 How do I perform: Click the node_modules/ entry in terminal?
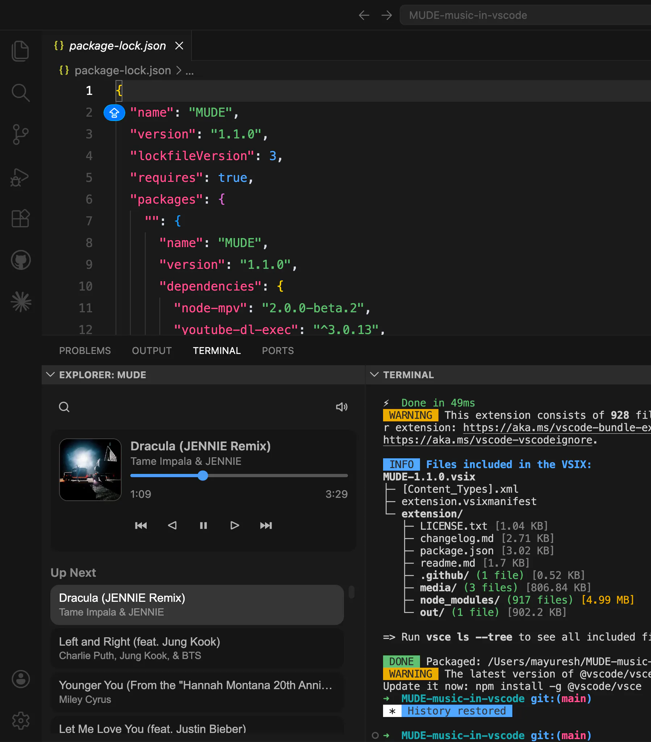point(460,600)
